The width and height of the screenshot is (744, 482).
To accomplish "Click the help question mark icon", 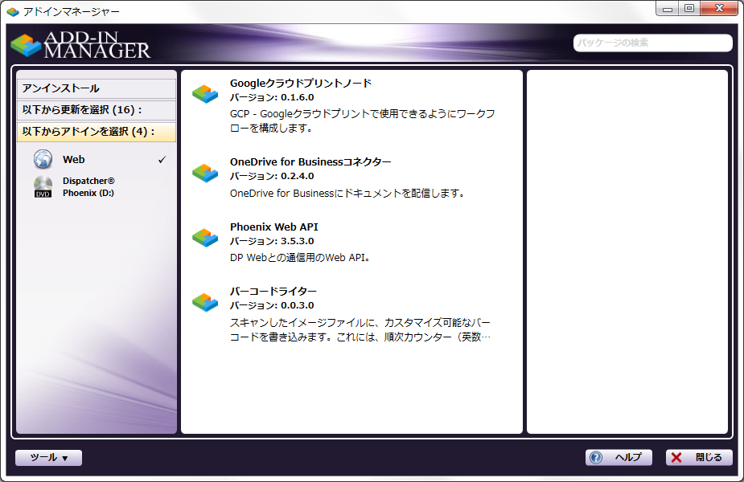I will (596, 457).
